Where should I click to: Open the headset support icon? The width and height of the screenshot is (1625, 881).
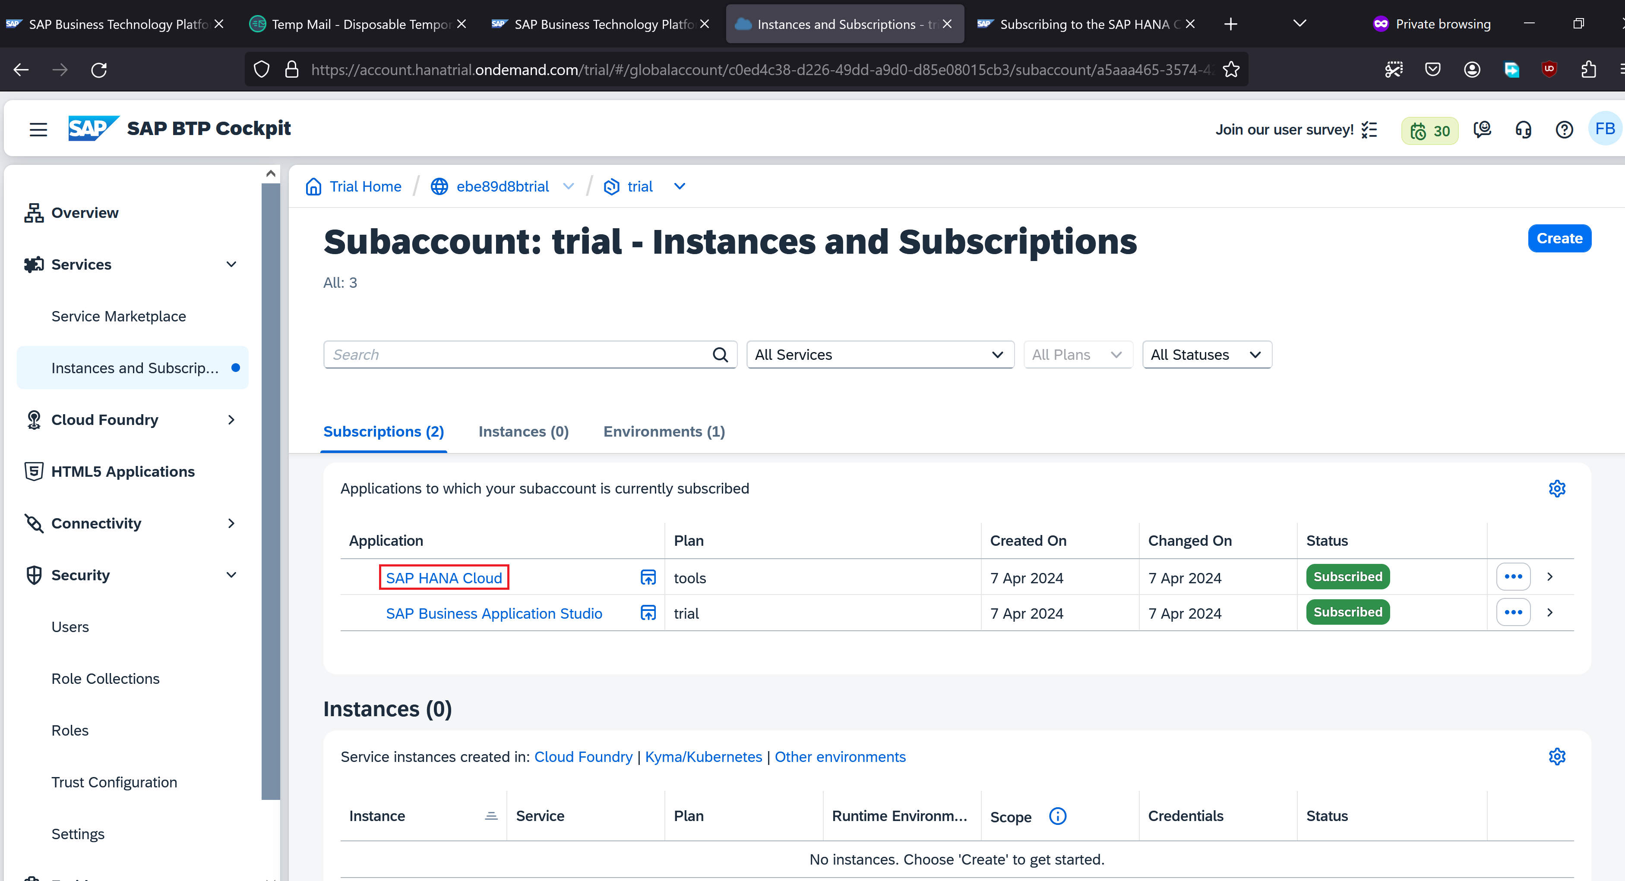[1523, 130]
